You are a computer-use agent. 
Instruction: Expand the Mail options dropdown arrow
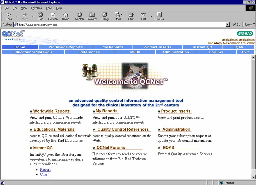pyautogui.click(x=121, y=15)
